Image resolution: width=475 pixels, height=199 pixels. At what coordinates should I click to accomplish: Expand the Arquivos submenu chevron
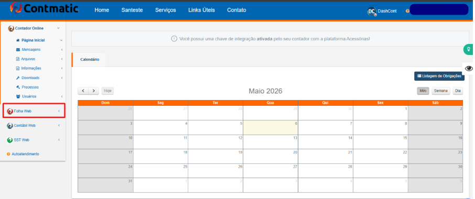61,59
